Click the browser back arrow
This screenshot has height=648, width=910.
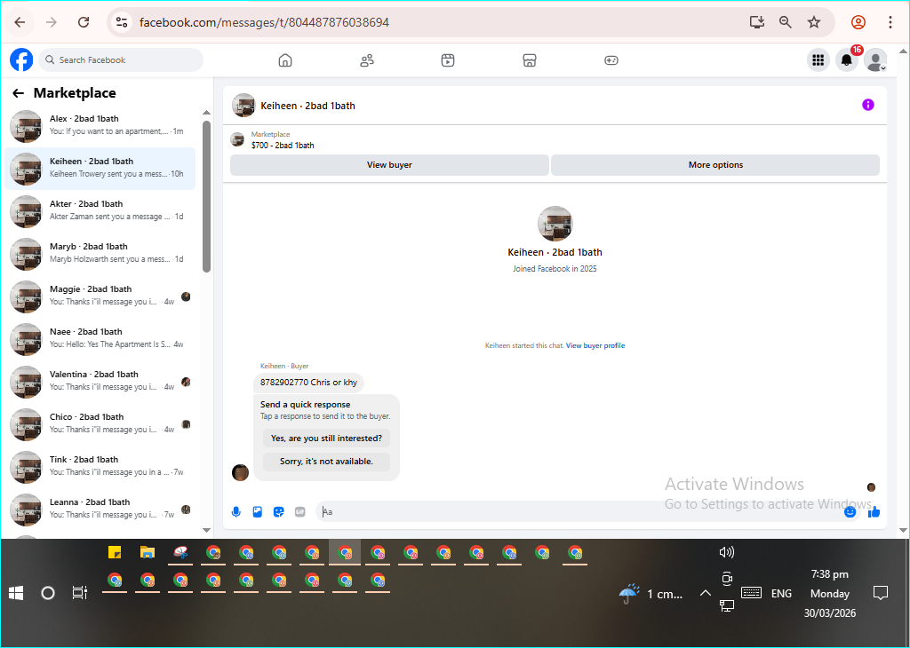click(20, 22)
